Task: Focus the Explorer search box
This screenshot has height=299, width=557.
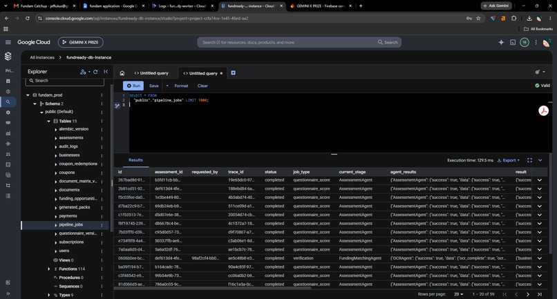Action: [65, 81]
